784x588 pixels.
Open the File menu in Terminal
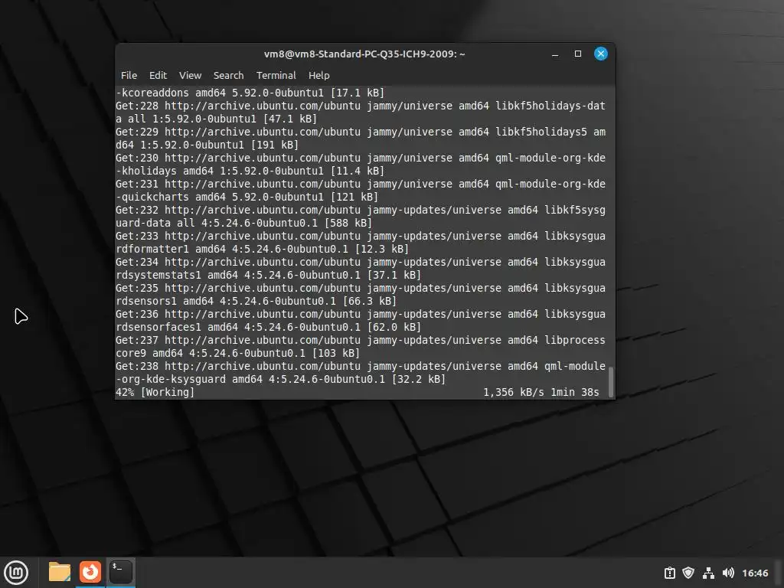point(129,76)
